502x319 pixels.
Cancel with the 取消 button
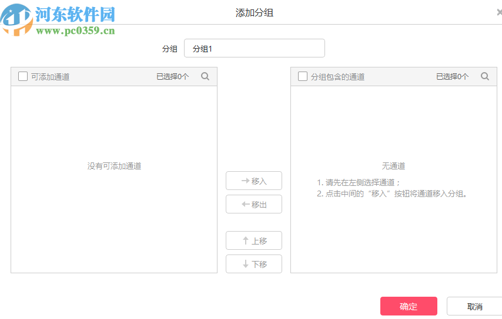pyautogui.click(x=474, y=306)
